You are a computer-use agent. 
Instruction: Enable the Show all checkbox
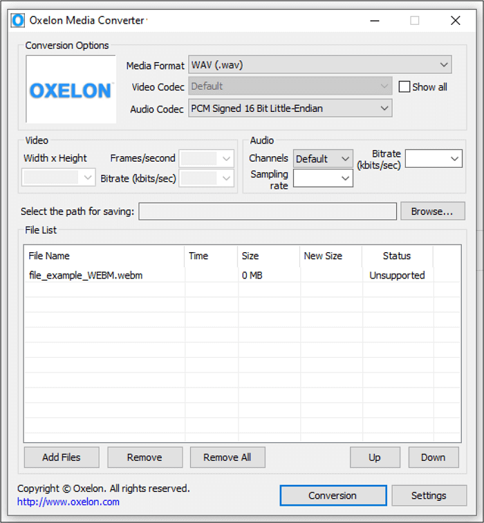pyautogui.click(x=404, y=87)
